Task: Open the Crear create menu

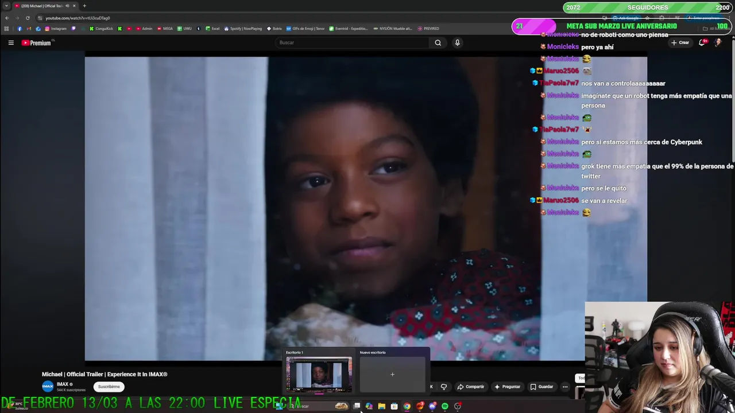Action: pos(680,42)
